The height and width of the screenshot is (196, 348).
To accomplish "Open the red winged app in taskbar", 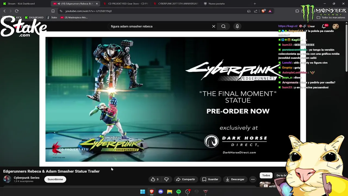I will click(x=206, y=192).
